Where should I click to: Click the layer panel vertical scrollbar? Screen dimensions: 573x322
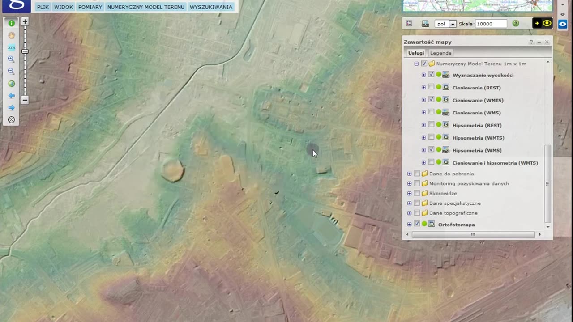547,183
